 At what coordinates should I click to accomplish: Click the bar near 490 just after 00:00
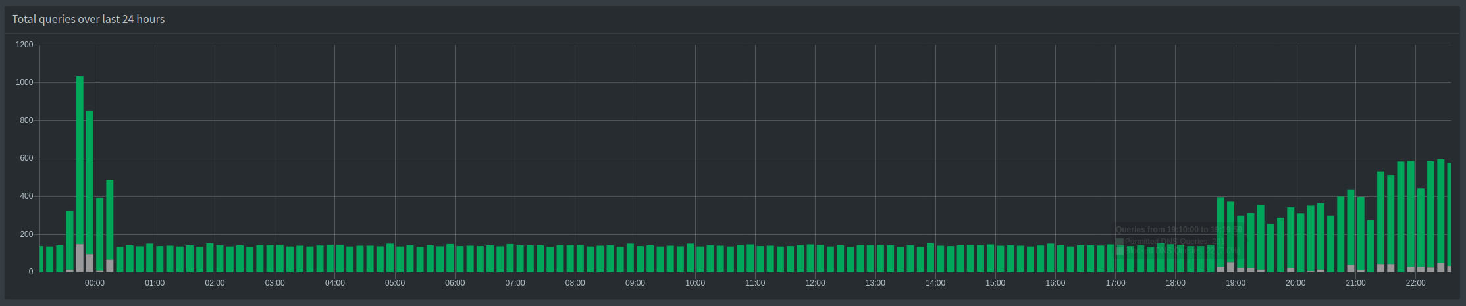[x=110, y=217]
